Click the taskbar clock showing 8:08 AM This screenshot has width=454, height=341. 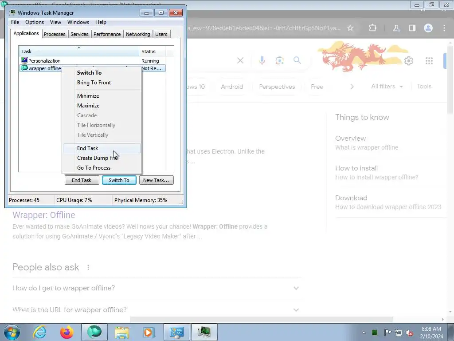click(431, 332)
